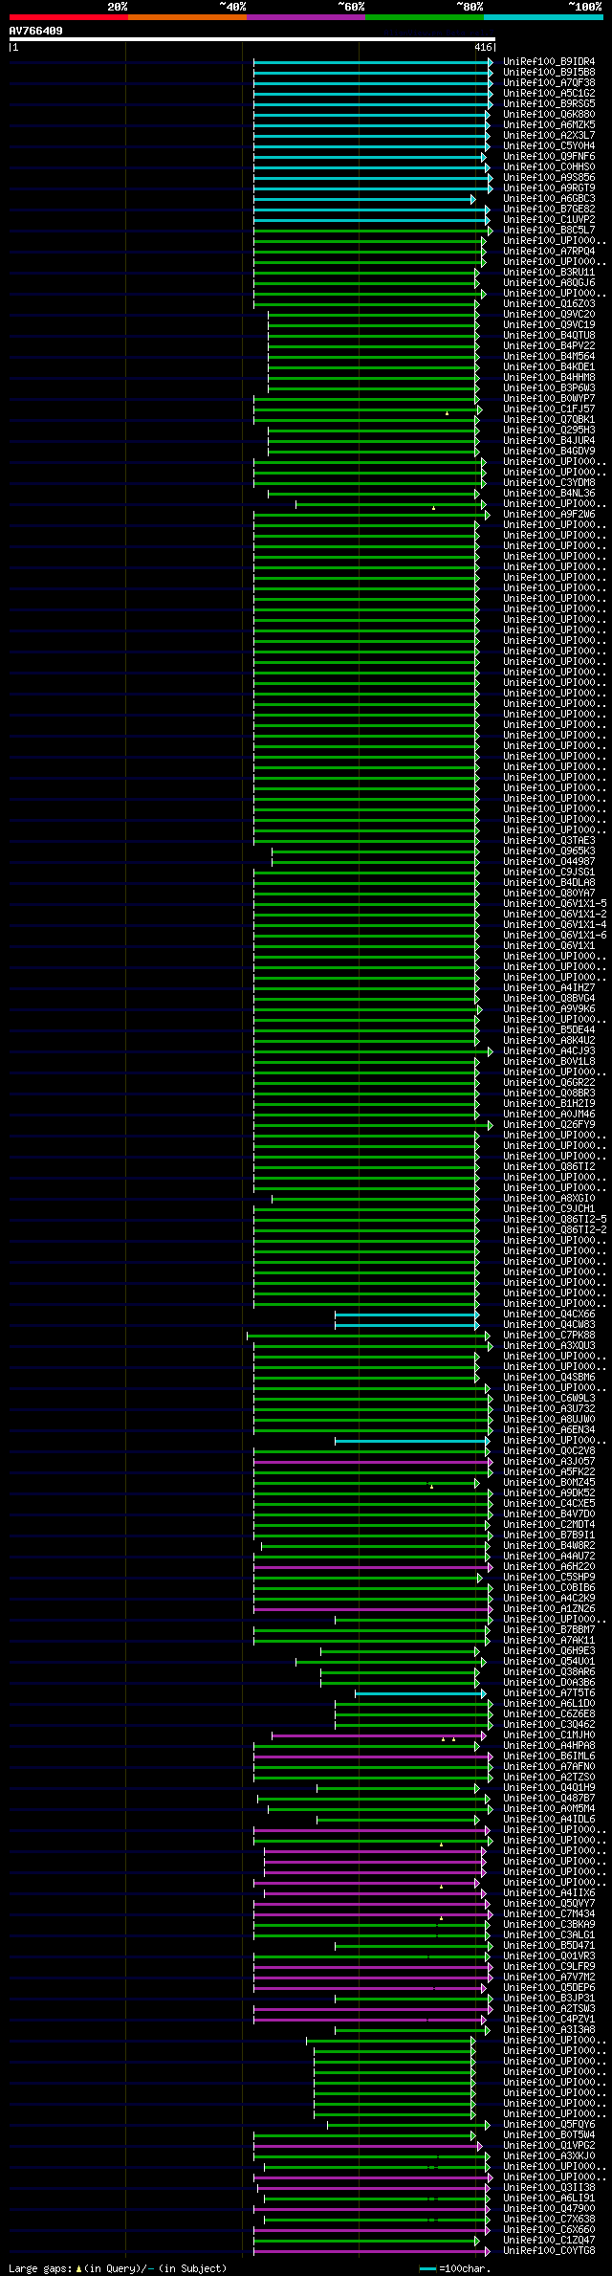
Task: Click label UniRef100_A9RGT9
Action: (549, 188)
